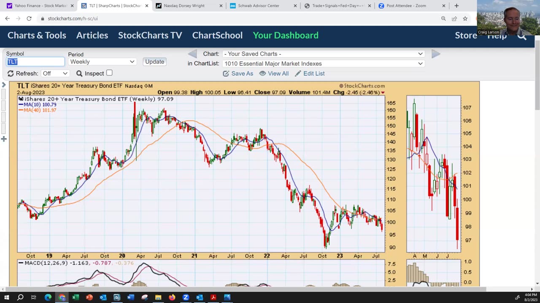Image resolution: width=540 pixels, height=303 pixels.
Task: Close the Schwab Advisor Center tab
Action: tap(295, 6)
